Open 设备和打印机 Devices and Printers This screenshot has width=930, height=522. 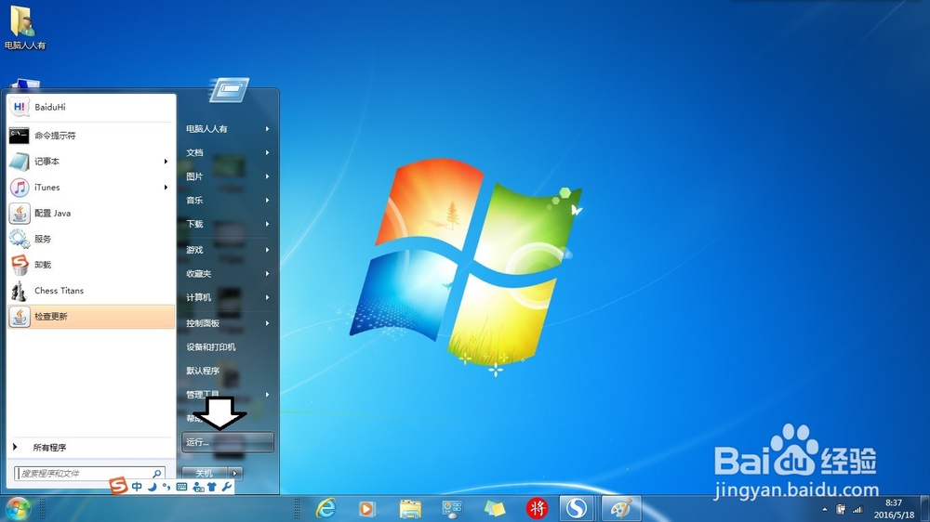pos(228,347)
